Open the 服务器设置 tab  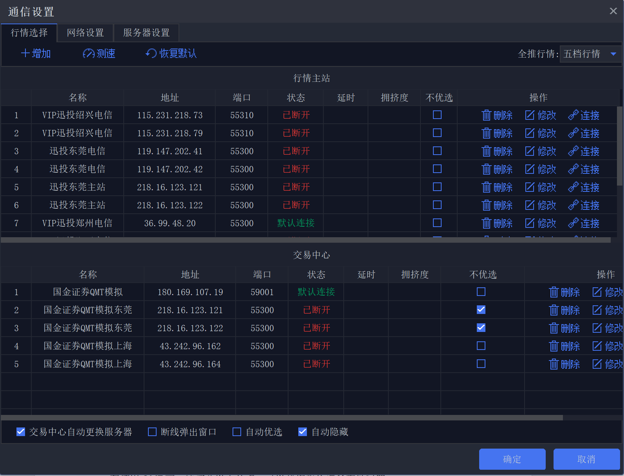click(146, 33)
